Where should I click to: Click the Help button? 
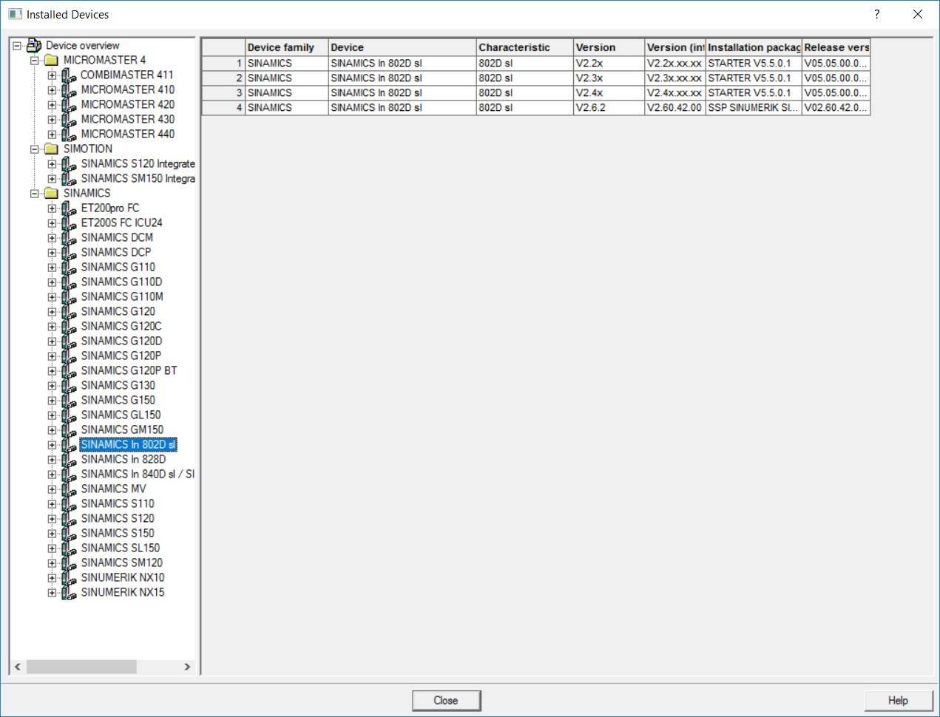(x=898, y=701)
